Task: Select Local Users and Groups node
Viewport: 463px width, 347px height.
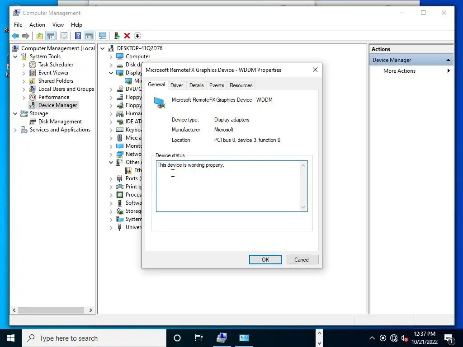Action: tap(66, 89)
